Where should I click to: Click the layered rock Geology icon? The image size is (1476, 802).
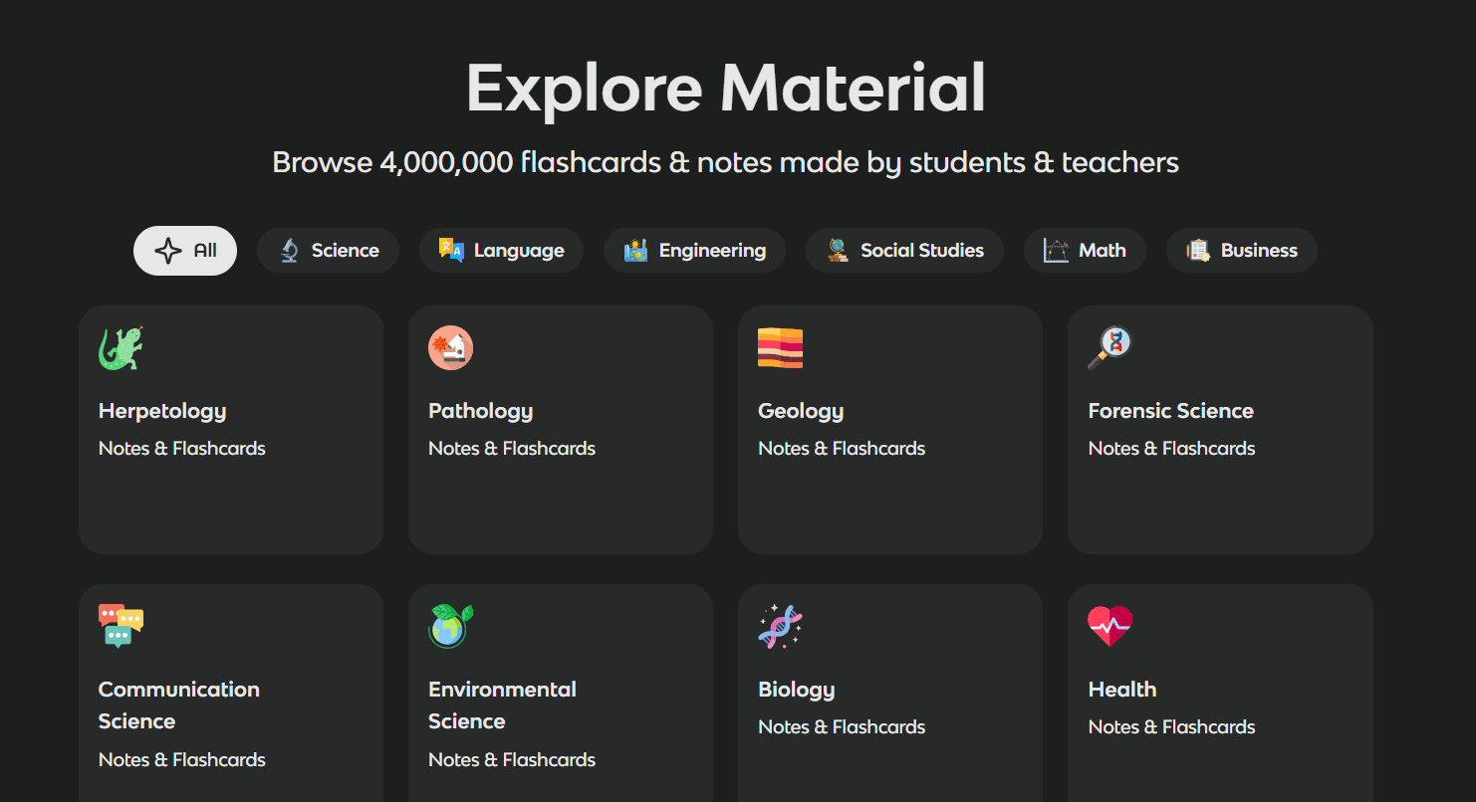click(780, 348)
